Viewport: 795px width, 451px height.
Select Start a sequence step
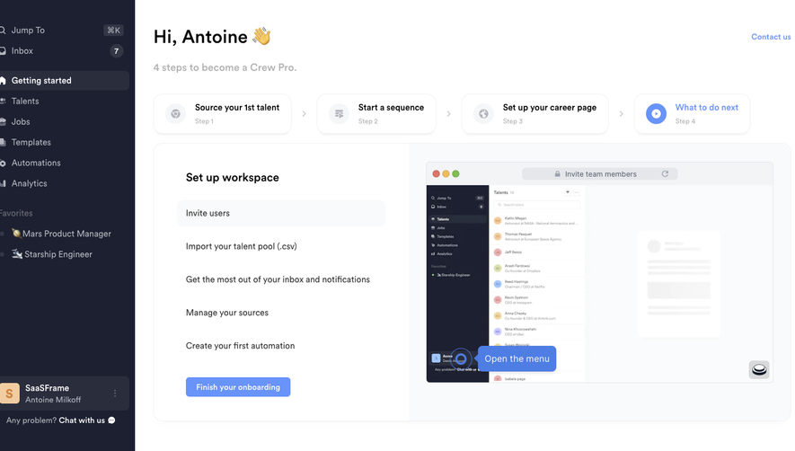click(x=376, y=113)
